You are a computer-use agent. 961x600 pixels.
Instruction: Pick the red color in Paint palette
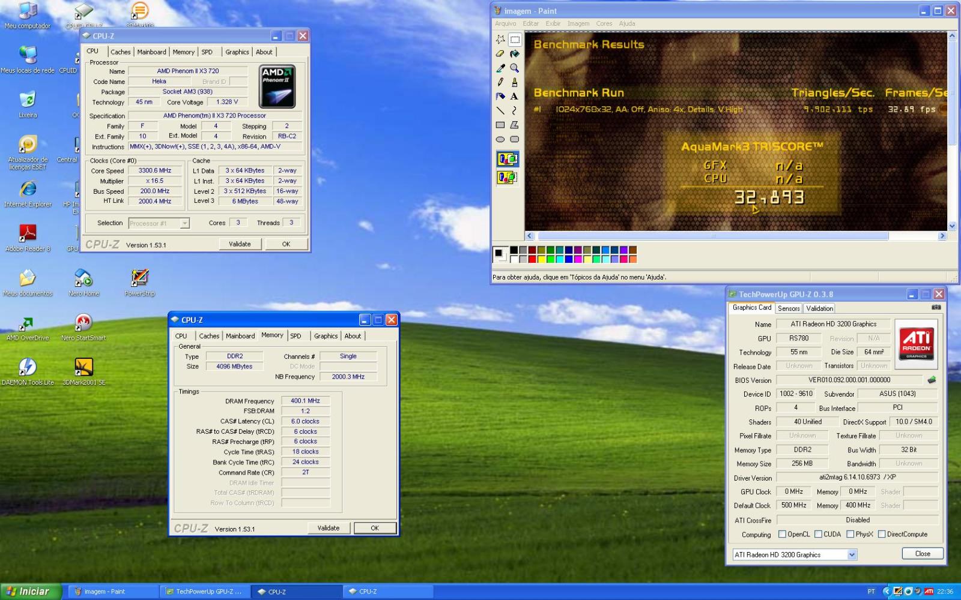(532, 259)
